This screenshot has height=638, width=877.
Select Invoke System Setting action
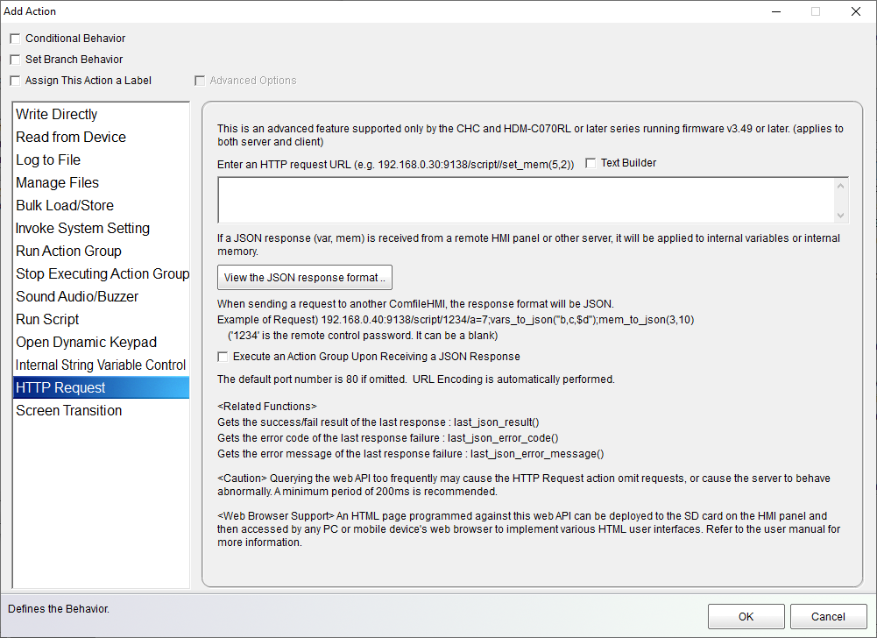coord(82,229)
